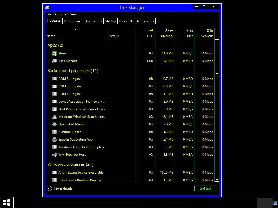The height and width of the screenshot is (208, 278).
Task: Sort by the Status column header
Action: tap(122, 33)
